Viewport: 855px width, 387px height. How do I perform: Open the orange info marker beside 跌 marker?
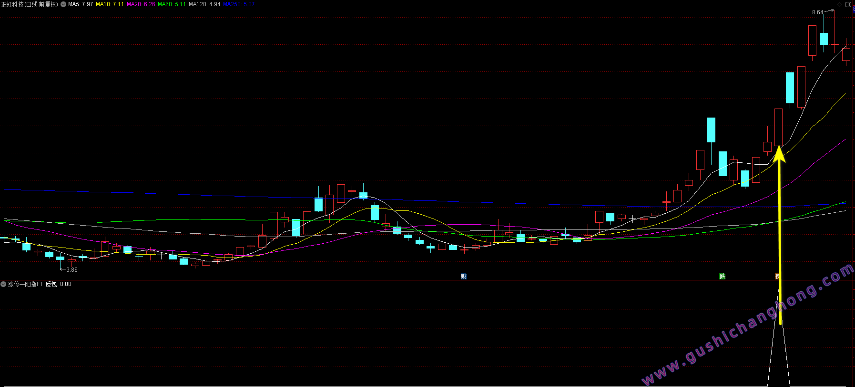coord(777,277)
